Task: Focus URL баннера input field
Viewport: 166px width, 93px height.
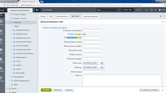Action: (92, 72)
